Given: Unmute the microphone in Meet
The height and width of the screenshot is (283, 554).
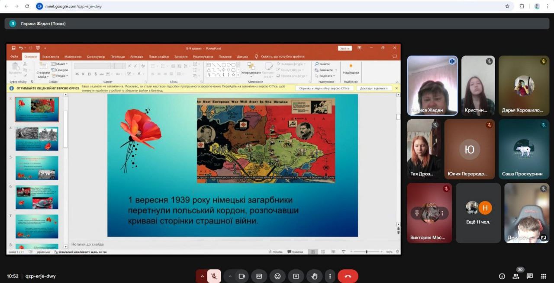Looking at the screenshot, I should point(214,276).
